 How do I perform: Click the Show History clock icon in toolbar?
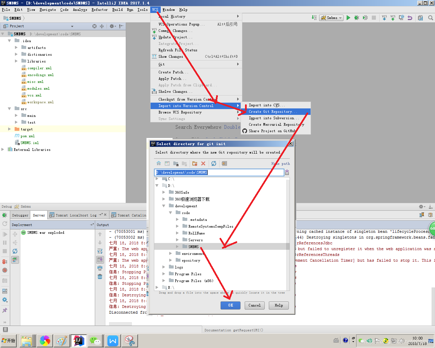pos(401,18)
